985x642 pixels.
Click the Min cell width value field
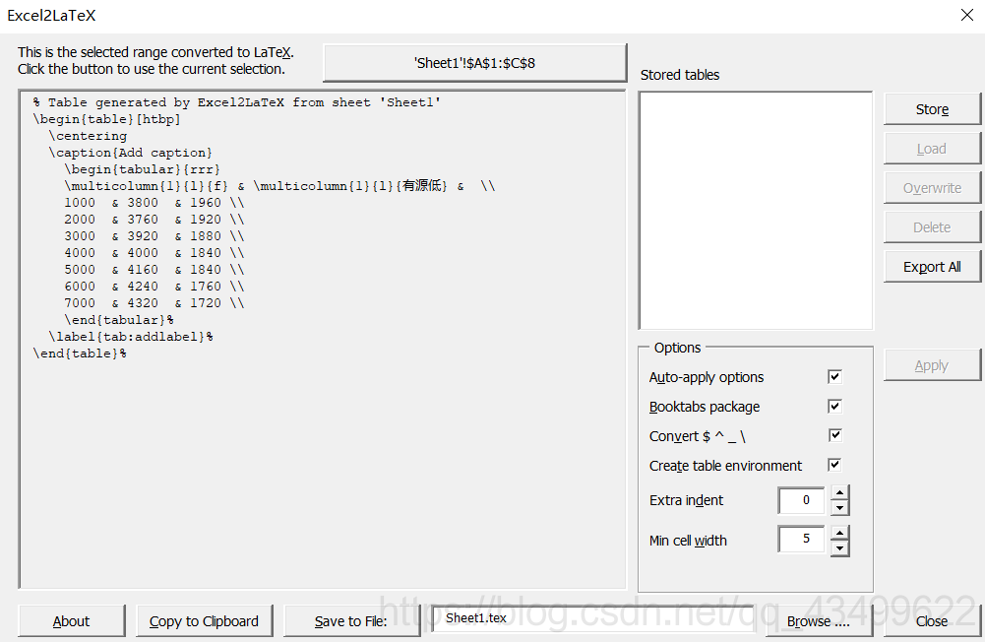[802, 540]
